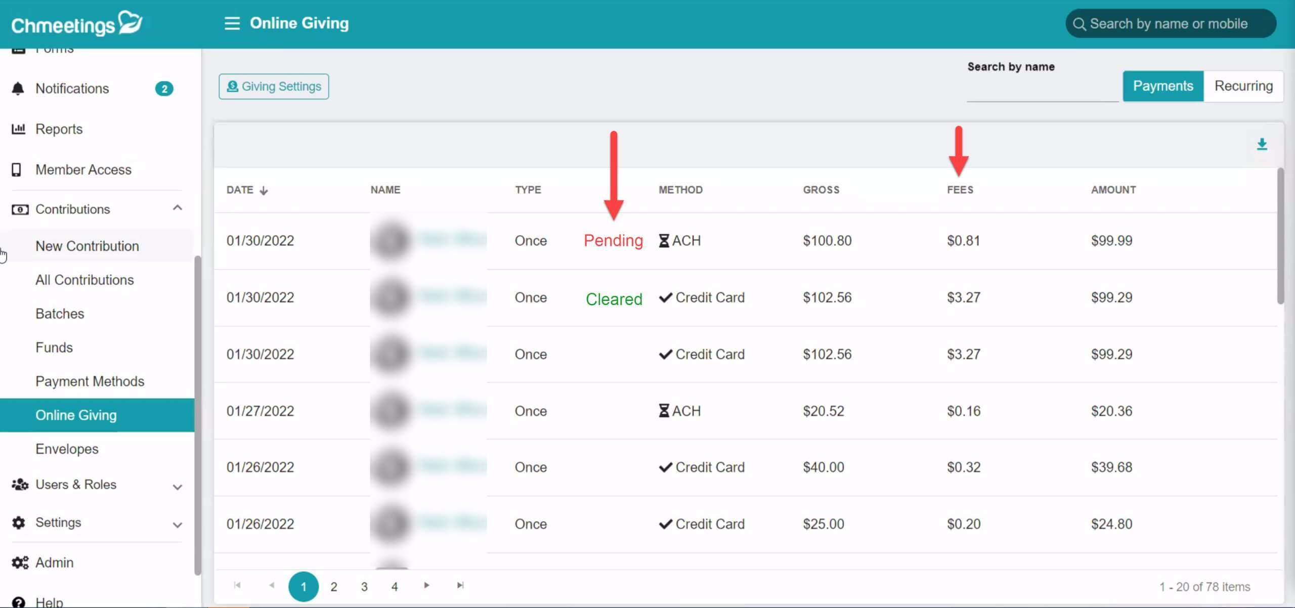
Task: Switch to the Payments tab
Action: tap(1163, 86)
